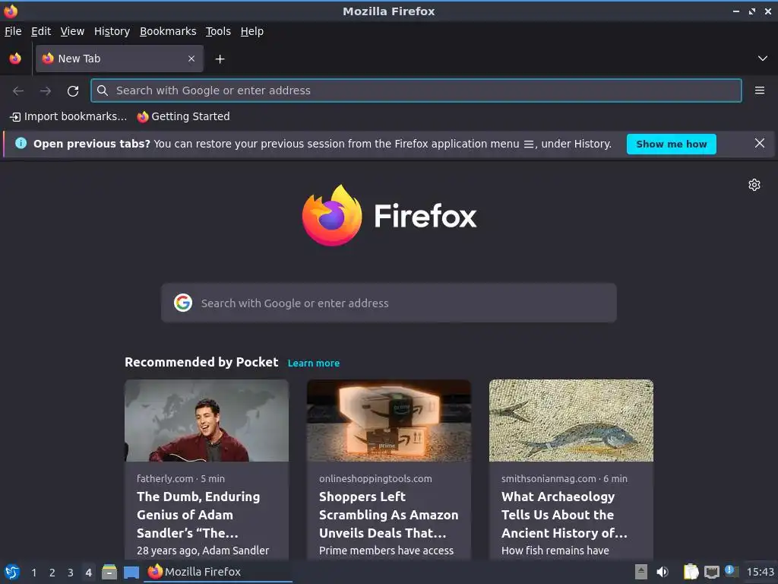
Task: Click fatherly.com source text
Action: (165, 479)
